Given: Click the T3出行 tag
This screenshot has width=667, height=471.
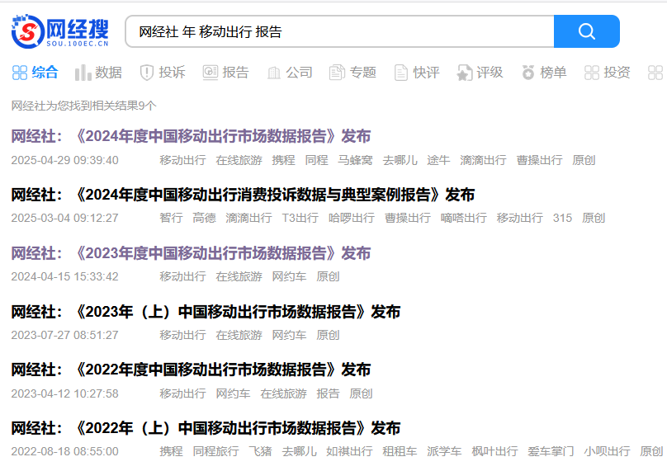Looking at the screenshot, I should (x=300, y=218).
